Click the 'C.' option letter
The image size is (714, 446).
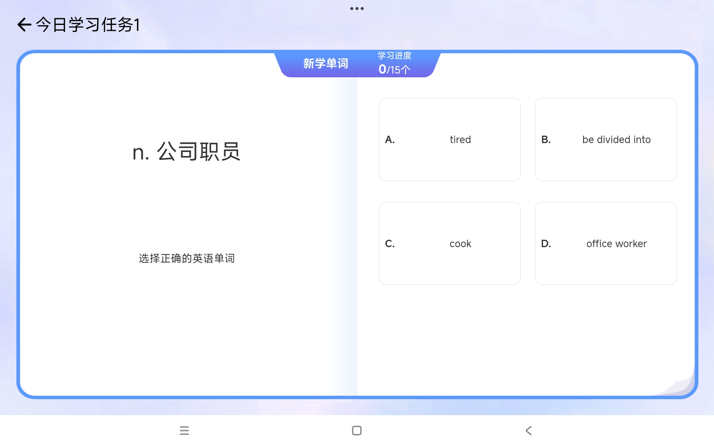(390, 244)
